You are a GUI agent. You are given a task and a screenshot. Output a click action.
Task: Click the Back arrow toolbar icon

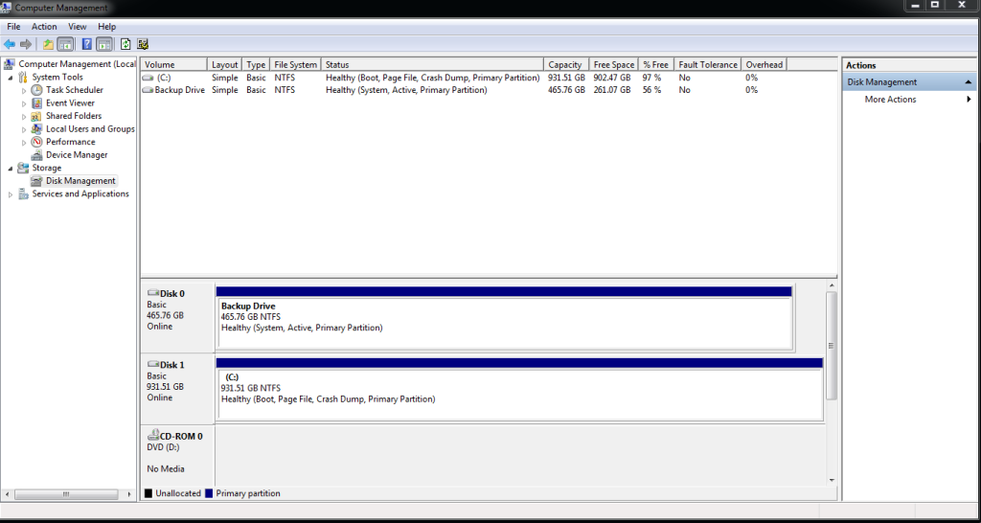pyautogui.click(x=10, y=44)
